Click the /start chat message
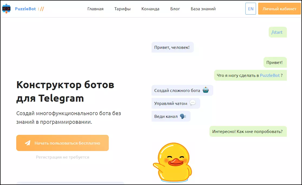Screen dimensions: 302x185 tap(278, 32)
